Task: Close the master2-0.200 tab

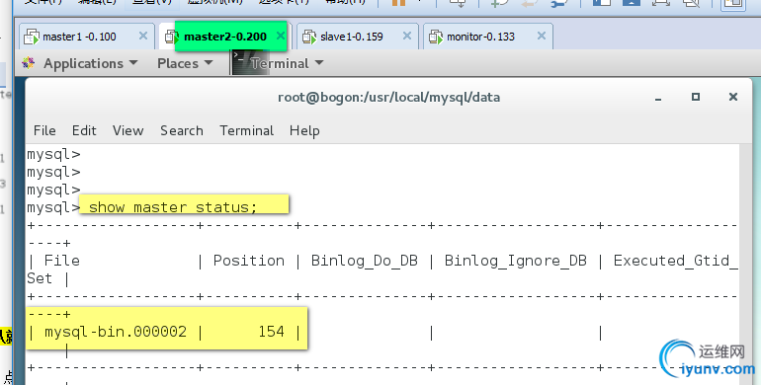Action: (281, 36)
